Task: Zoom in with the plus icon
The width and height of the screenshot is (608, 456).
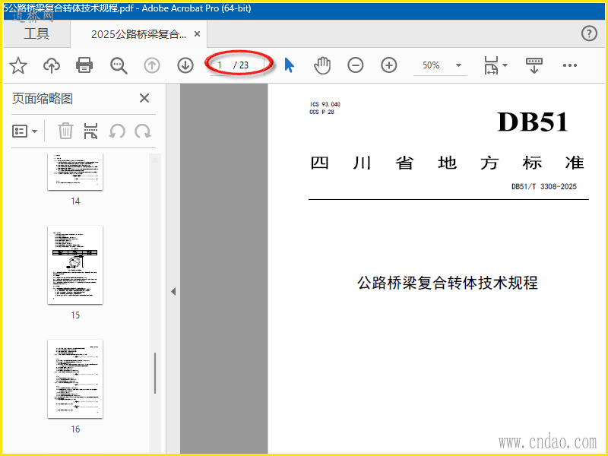Action: coord(389,65)
